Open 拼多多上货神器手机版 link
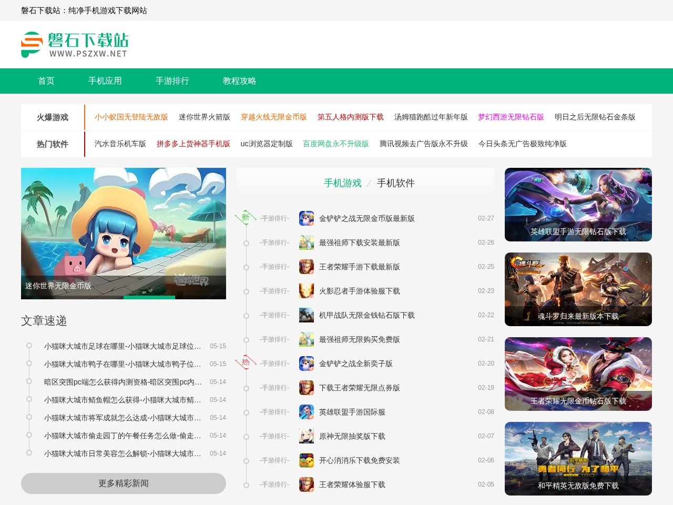673x505 pixels. [193, 144]
